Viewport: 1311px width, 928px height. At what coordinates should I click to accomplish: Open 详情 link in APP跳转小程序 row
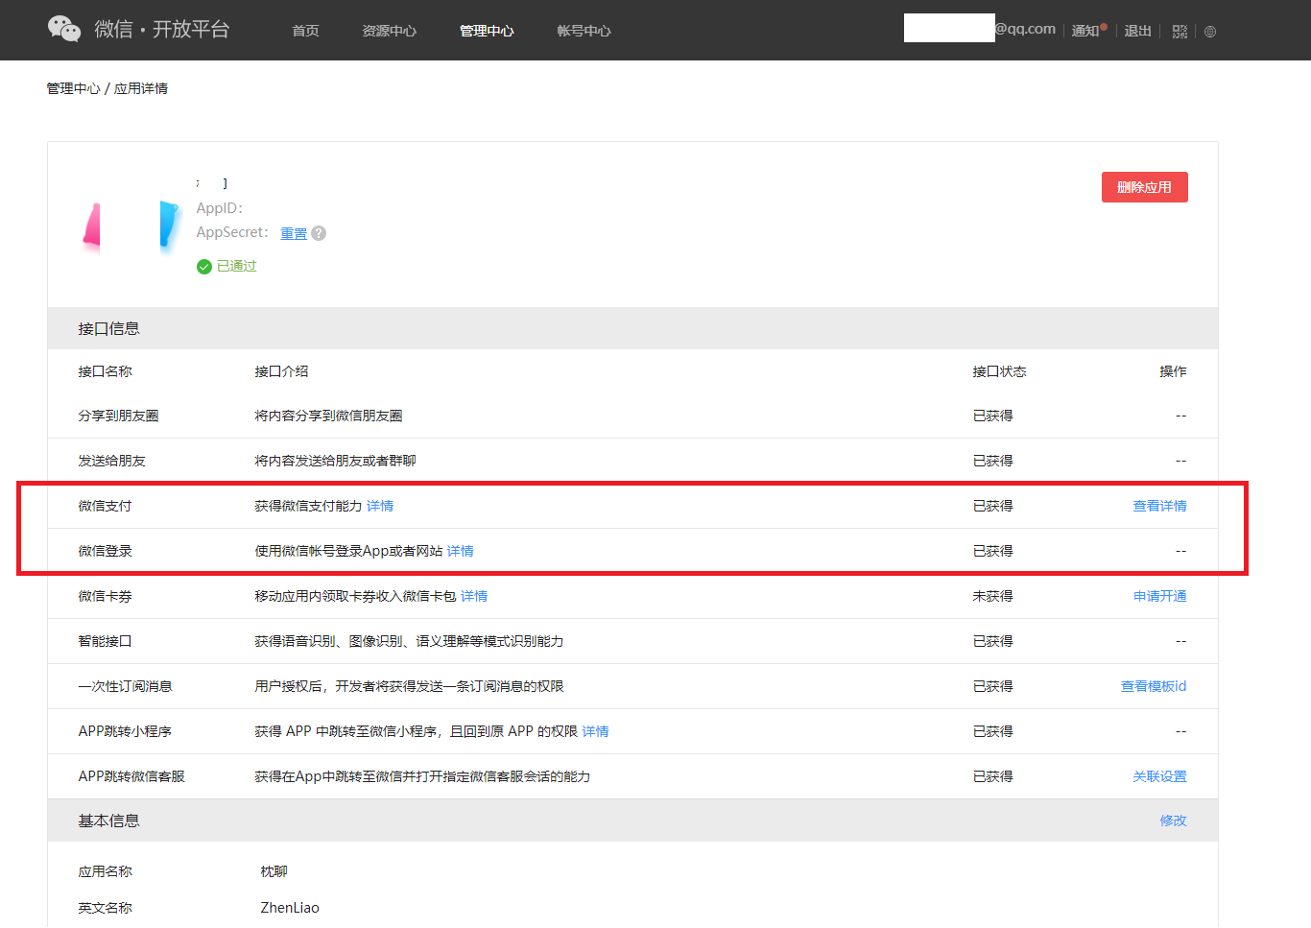tap(595, 731)
